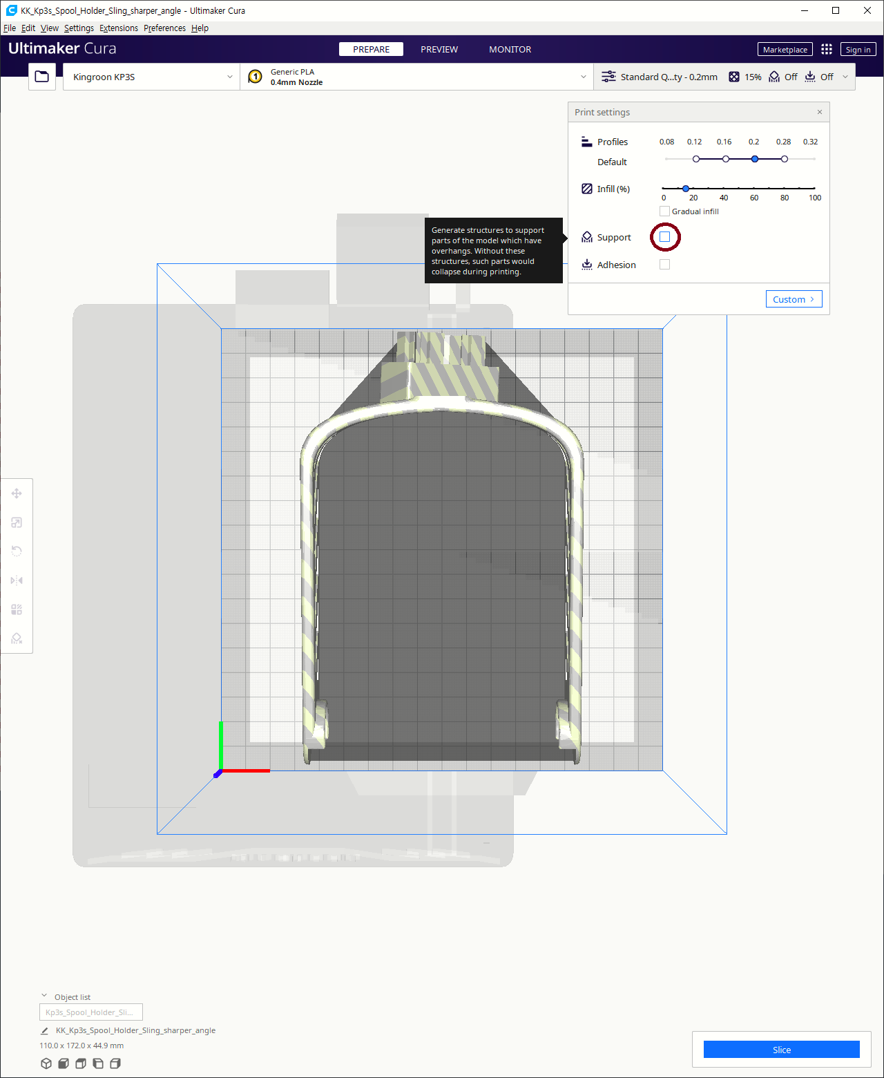This screenshot has height=1078, width=884.
Task: Switch to the PREVIEW stage
Action: [x=439, y=49]
